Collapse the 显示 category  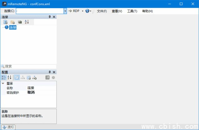pos(3,83)
